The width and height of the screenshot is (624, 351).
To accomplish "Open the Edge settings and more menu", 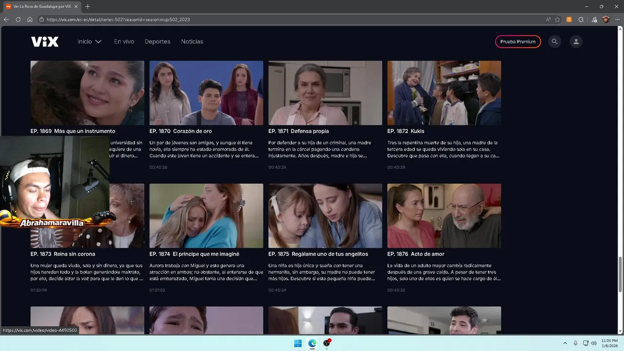I will (618, 19).
